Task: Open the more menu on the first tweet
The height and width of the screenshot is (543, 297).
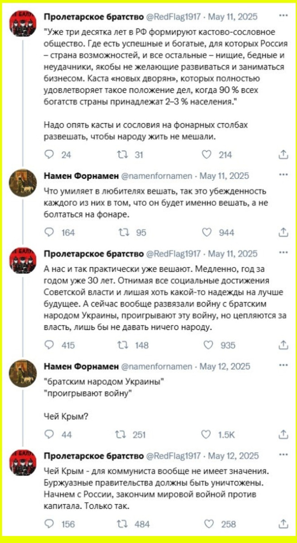Action: (x=283, y=15)
